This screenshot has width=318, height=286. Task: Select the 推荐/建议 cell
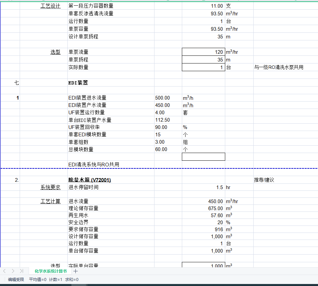[286, 180]
